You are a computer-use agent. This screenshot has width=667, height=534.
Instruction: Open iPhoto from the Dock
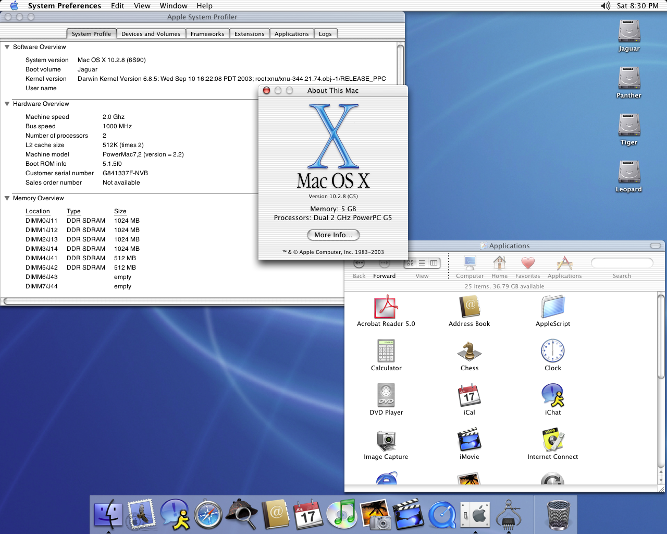click(x=375, y=514)
